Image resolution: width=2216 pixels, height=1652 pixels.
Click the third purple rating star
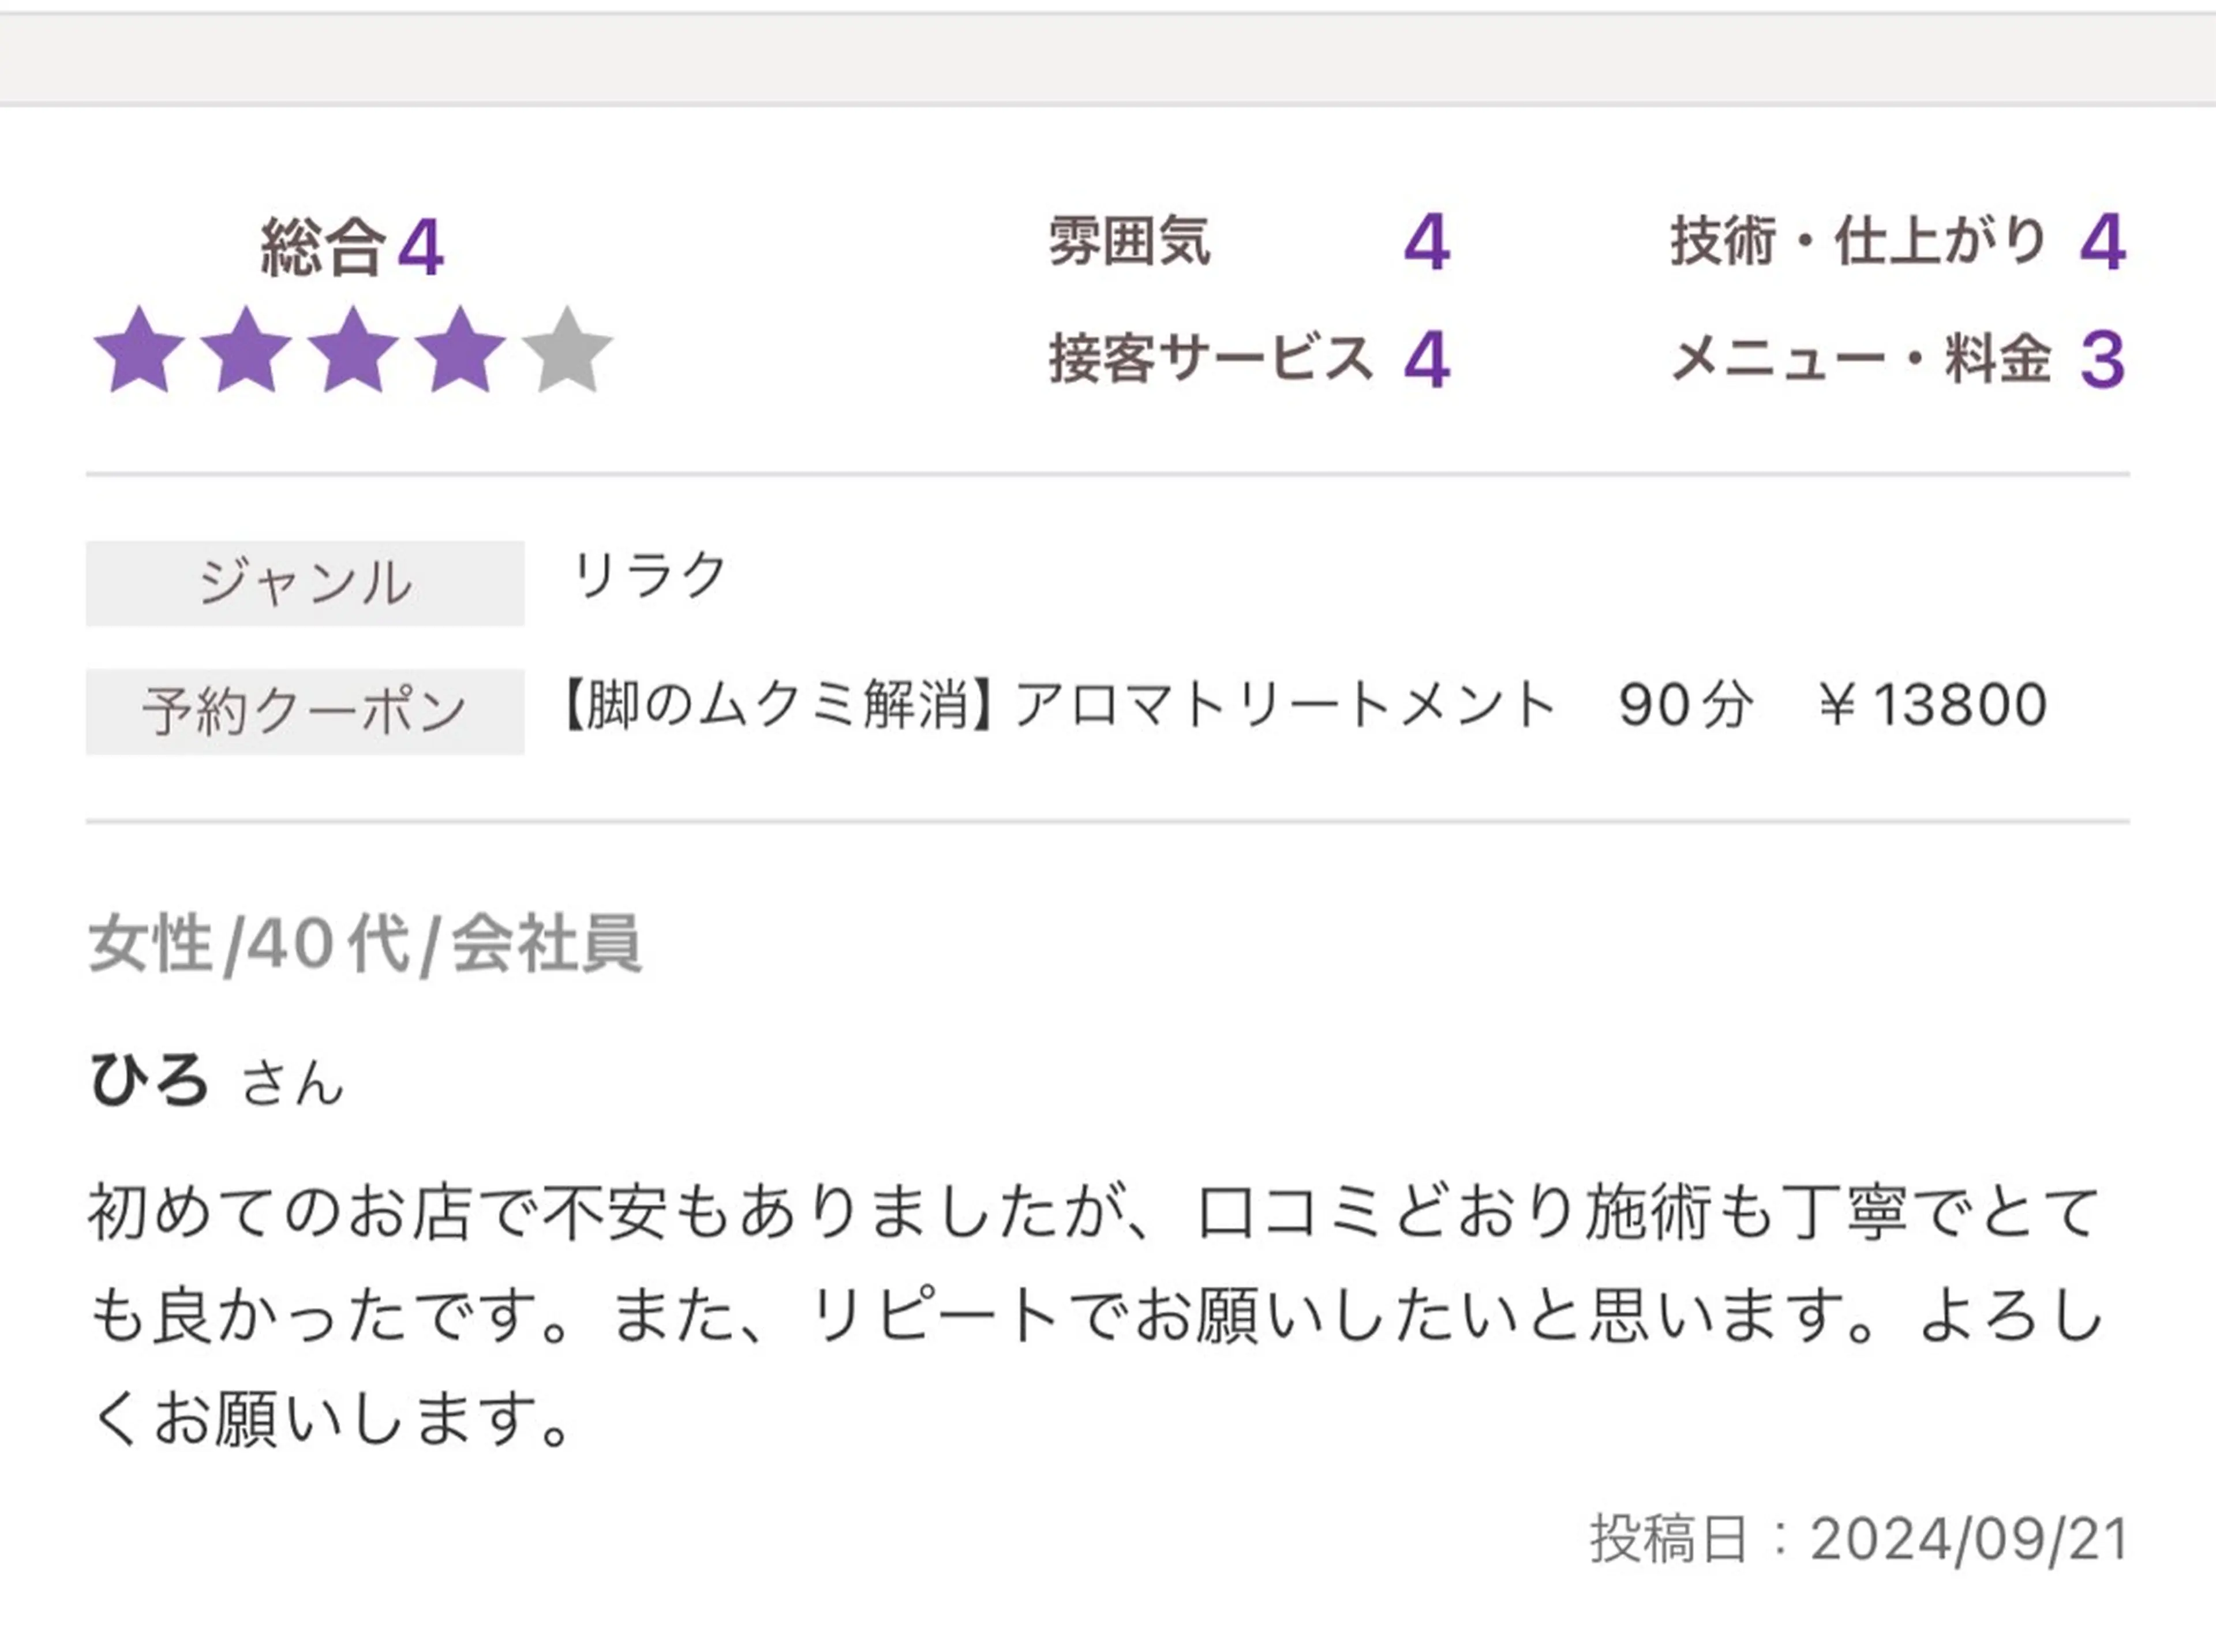pyautogui.click(x=353, y=352)
